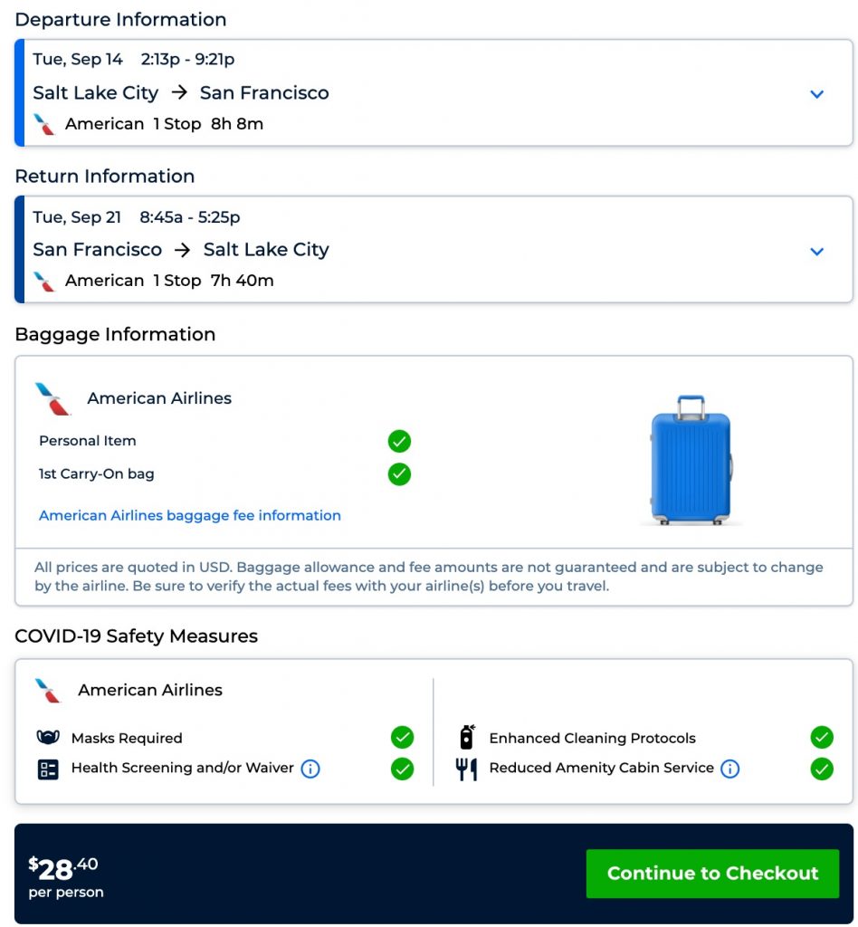The image size is (858, 927).
Task: Click the blue suitcase image
Action: 691,460
